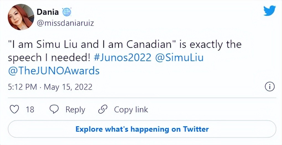
Task: Open the tweet info circle icon
Action: 270,87
